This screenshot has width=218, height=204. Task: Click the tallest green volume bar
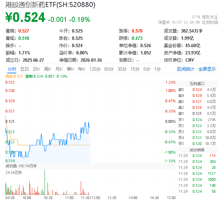coord(44,182)
